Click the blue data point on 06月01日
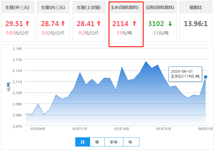Image resolution: width=215 pixels, height=151 pixels. (x=205, y=77)
